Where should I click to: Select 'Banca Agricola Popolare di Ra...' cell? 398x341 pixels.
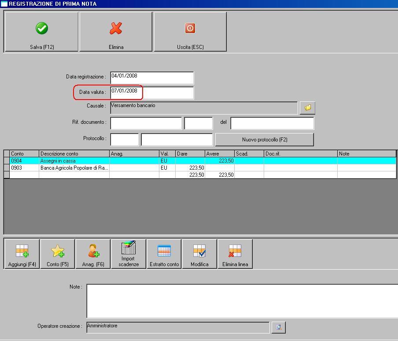coord(74,168)
